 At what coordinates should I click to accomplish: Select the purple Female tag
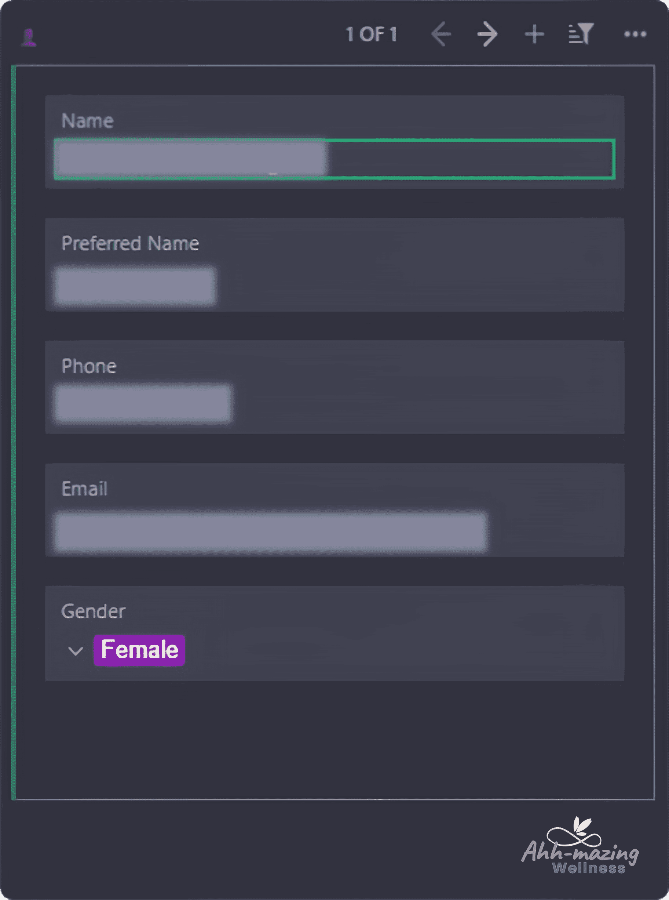(139, 650)
